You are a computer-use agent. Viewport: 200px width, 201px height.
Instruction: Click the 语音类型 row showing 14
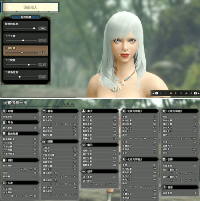[x=179, y=193]
